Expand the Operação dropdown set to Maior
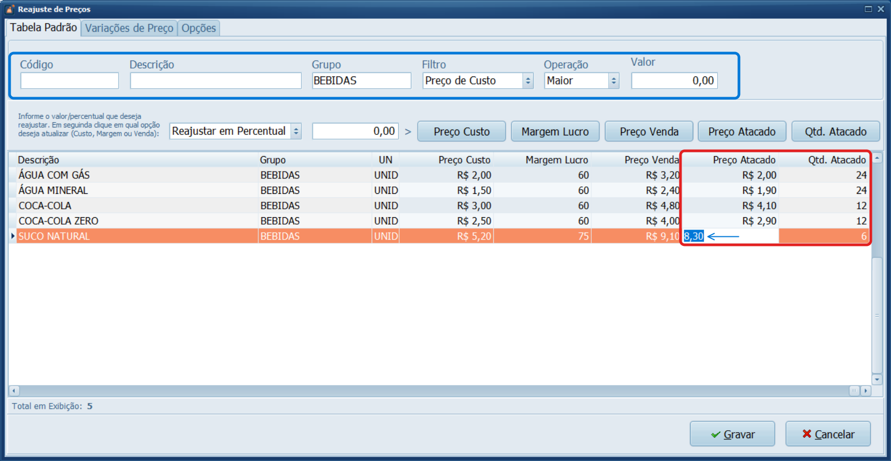Screen dimensions: 891x461 tap(613, 81)
